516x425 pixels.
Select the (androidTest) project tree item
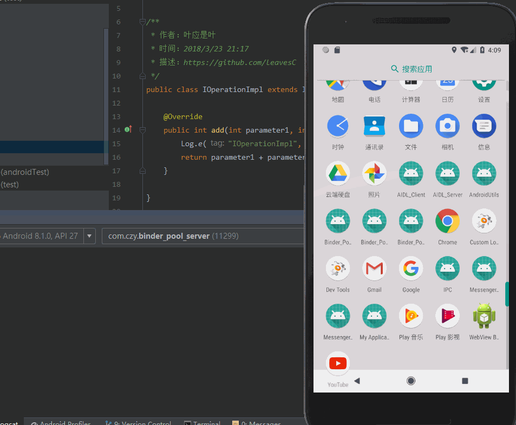pyautogui.click(x=25, y=172)
